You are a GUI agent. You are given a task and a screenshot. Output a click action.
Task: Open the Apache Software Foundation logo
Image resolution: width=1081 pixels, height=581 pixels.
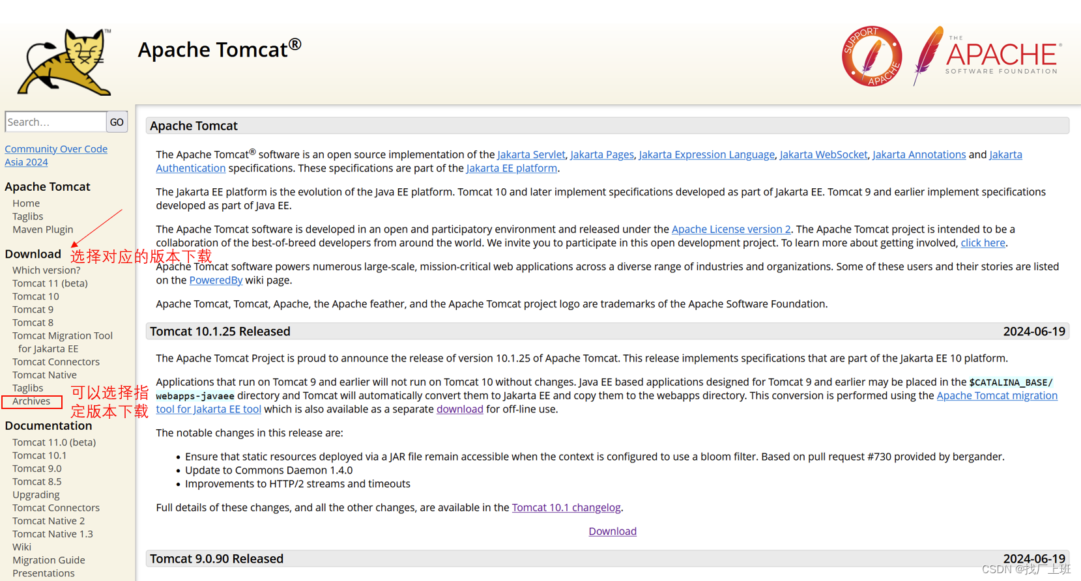point(988,56)
